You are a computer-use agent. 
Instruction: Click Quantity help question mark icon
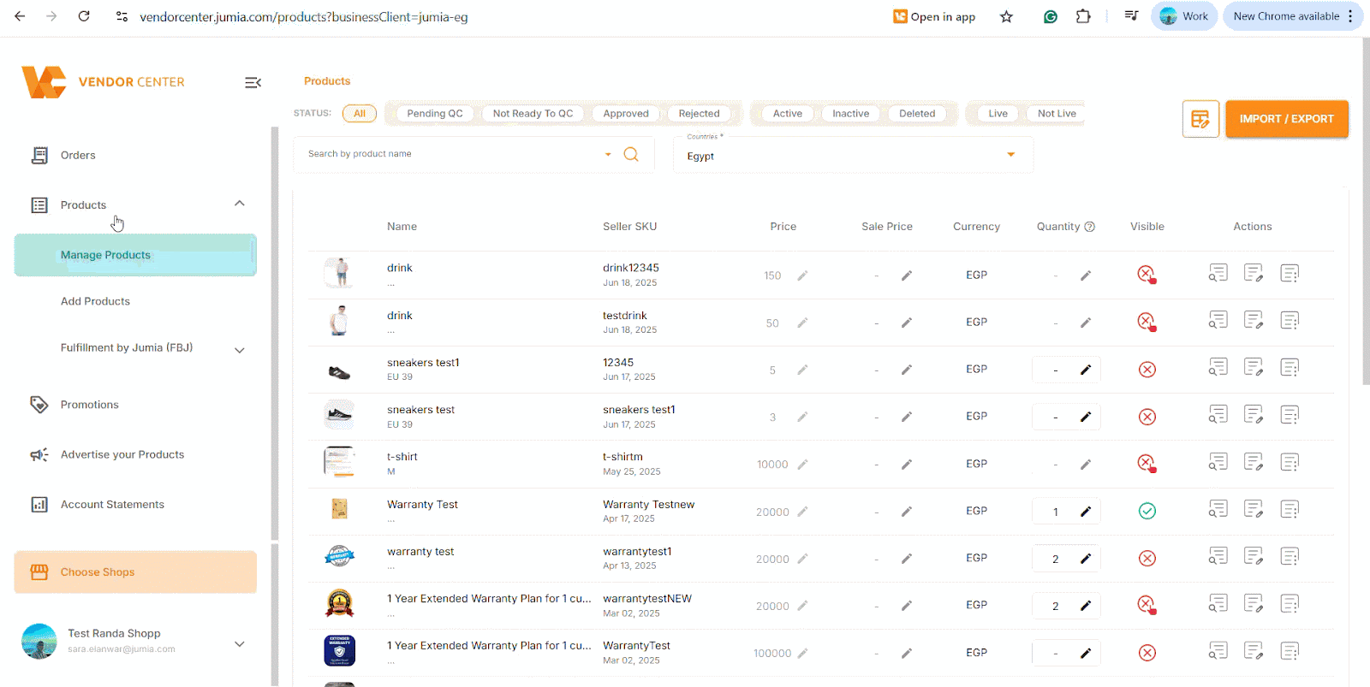pos(1090,227)
